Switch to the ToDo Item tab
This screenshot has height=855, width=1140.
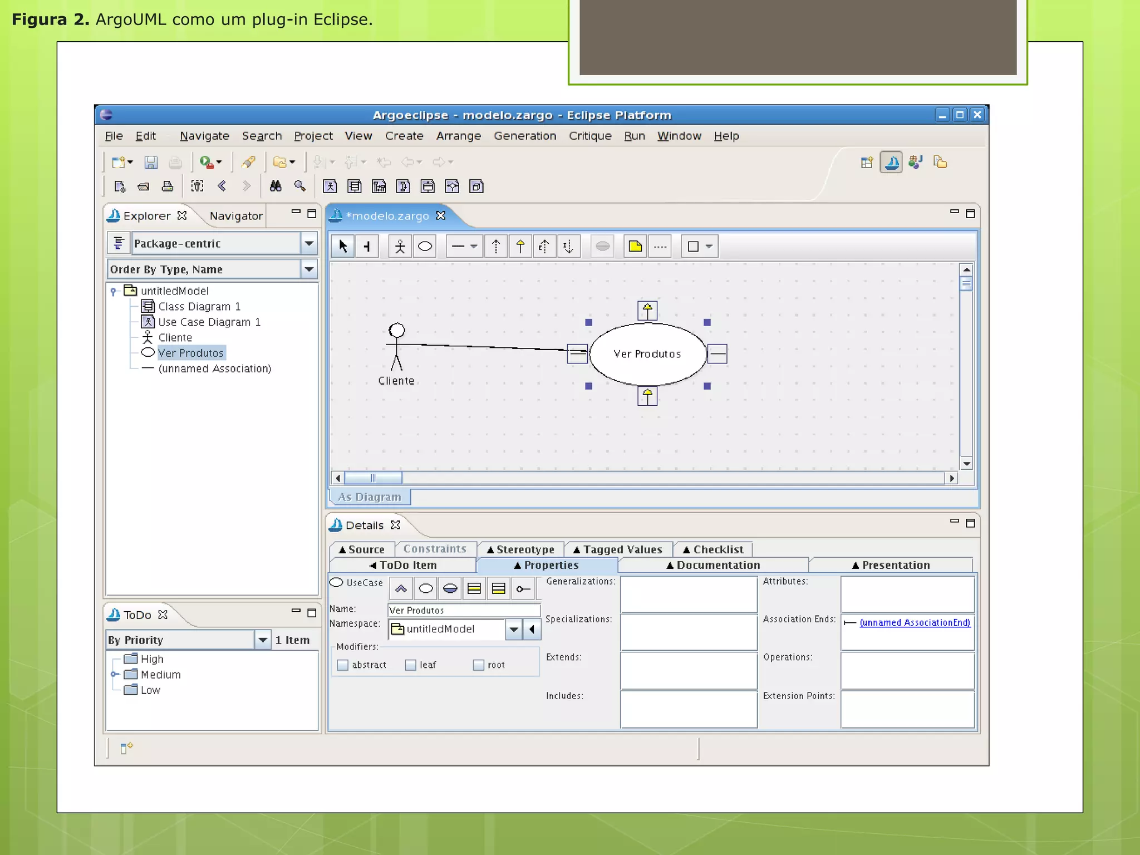[402, 565]
